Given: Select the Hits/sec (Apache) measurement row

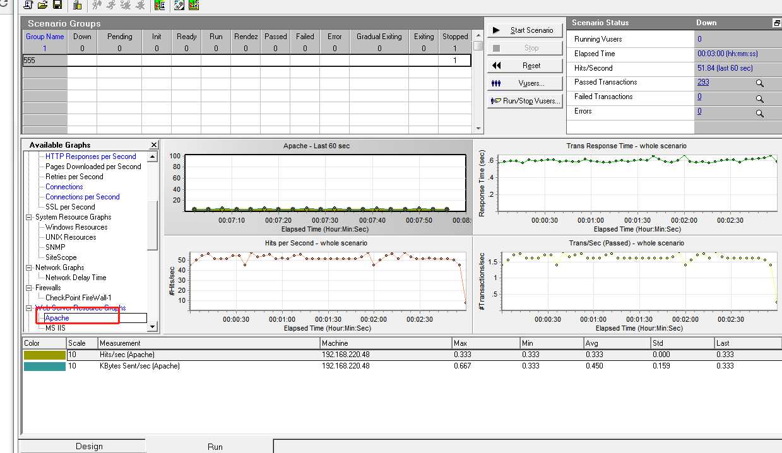Looking at the screenshot, I should point(401,355).
